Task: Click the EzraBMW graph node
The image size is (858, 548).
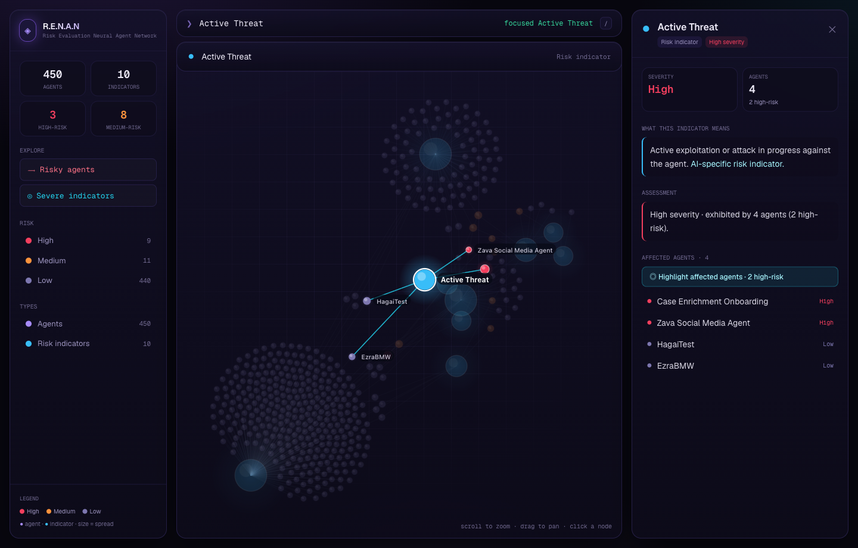Action: 352,357
